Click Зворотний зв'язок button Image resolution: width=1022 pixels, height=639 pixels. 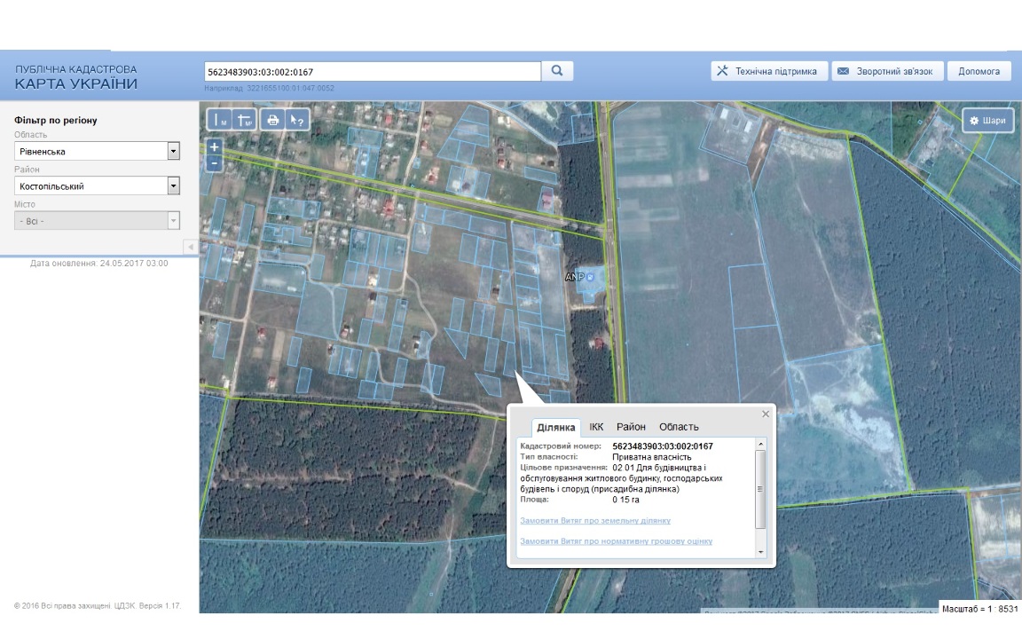[886, 71]
